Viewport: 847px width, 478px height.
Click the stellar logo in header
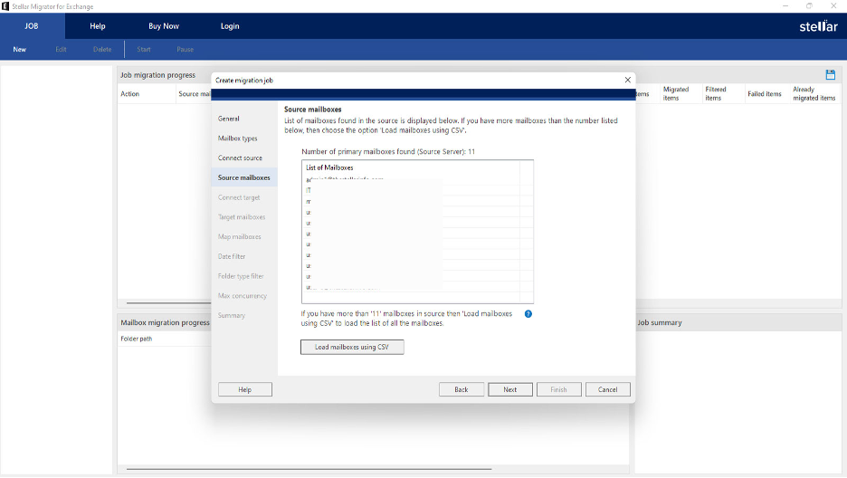click(x=818, y=26)
